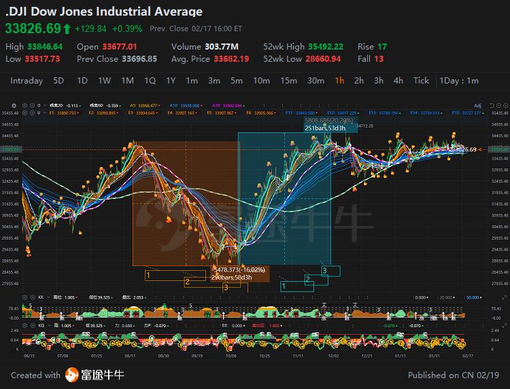
Task: Select the 3m interval
Action: 214,81
